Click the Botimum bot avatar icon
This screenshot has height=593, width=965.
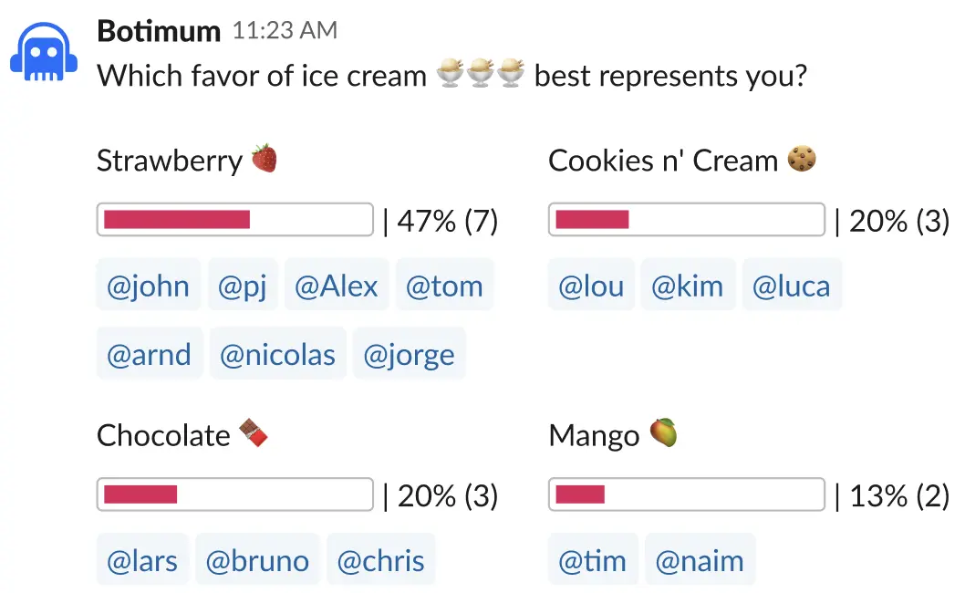point(44,52)
